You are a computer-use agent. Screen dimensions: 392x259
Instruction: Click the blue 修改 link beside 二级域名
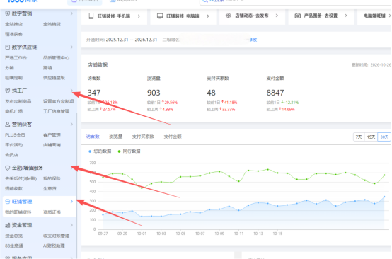pos(253,40)
